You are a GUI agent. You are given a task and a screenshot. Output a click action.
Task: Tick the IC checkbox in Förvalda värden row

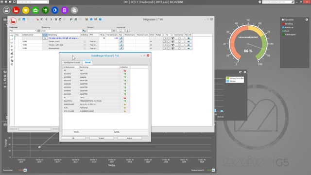coord(168,38)
